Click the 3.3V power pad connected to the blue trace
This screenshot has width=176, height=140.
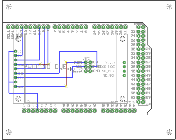pyautogui.click(x=37, y=111)
